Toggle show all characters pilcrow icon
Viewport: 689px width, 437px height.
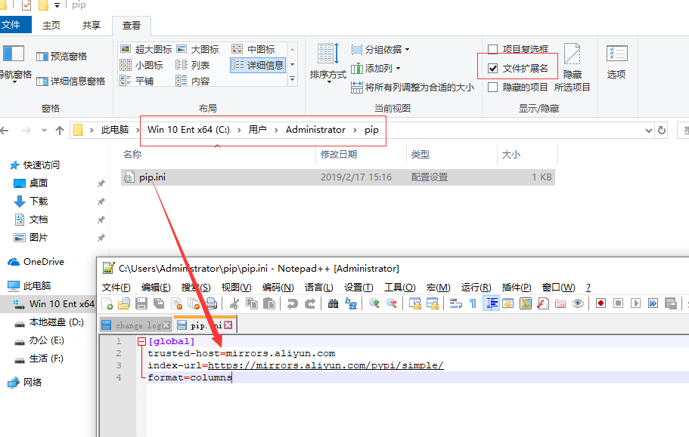(473, 303)
